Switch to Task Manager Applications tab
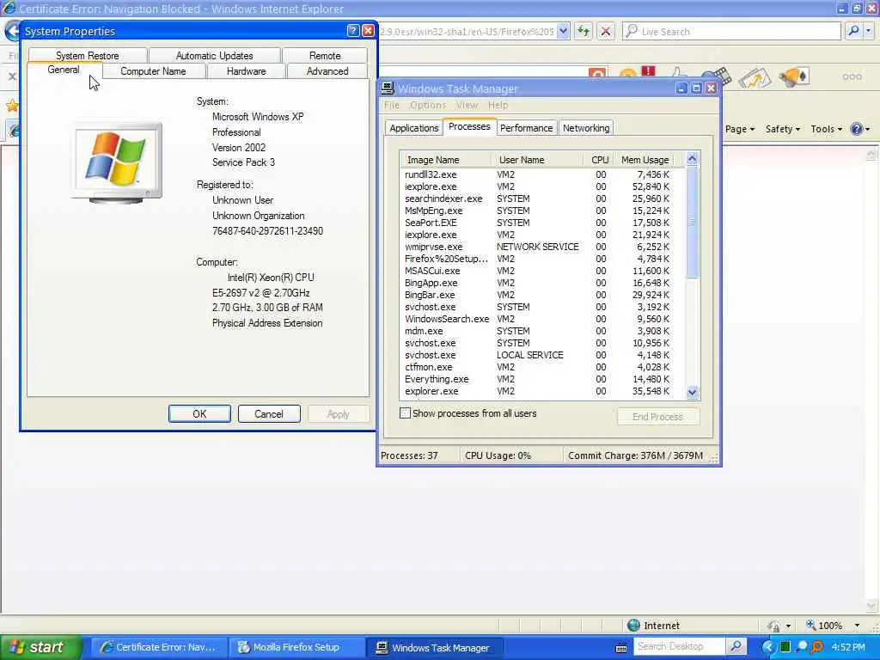This screenshot has height=660, width=880. [x=413, y=128]
